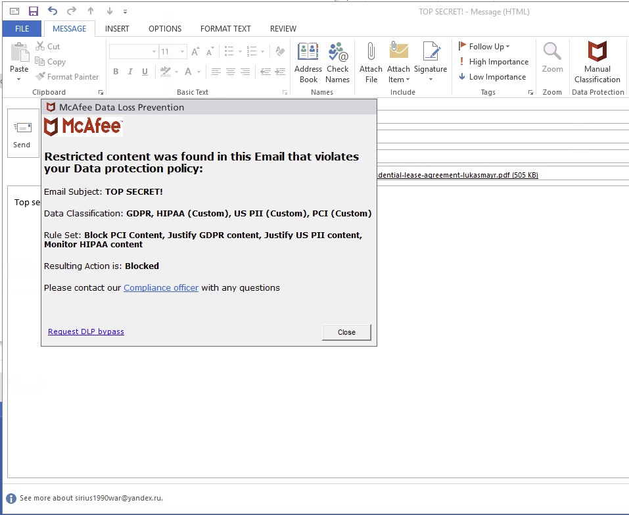The image size is (629, 515).
Task: Open the font name combo box
Action: [133, 52]
